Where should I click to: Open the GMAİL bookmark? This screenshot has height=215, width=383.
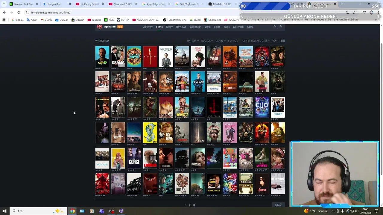(x=46, y=20)
